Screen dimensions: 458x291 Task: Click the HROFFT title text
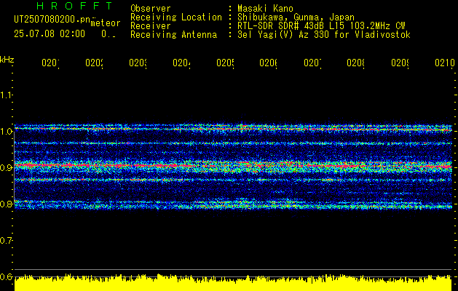74,6
